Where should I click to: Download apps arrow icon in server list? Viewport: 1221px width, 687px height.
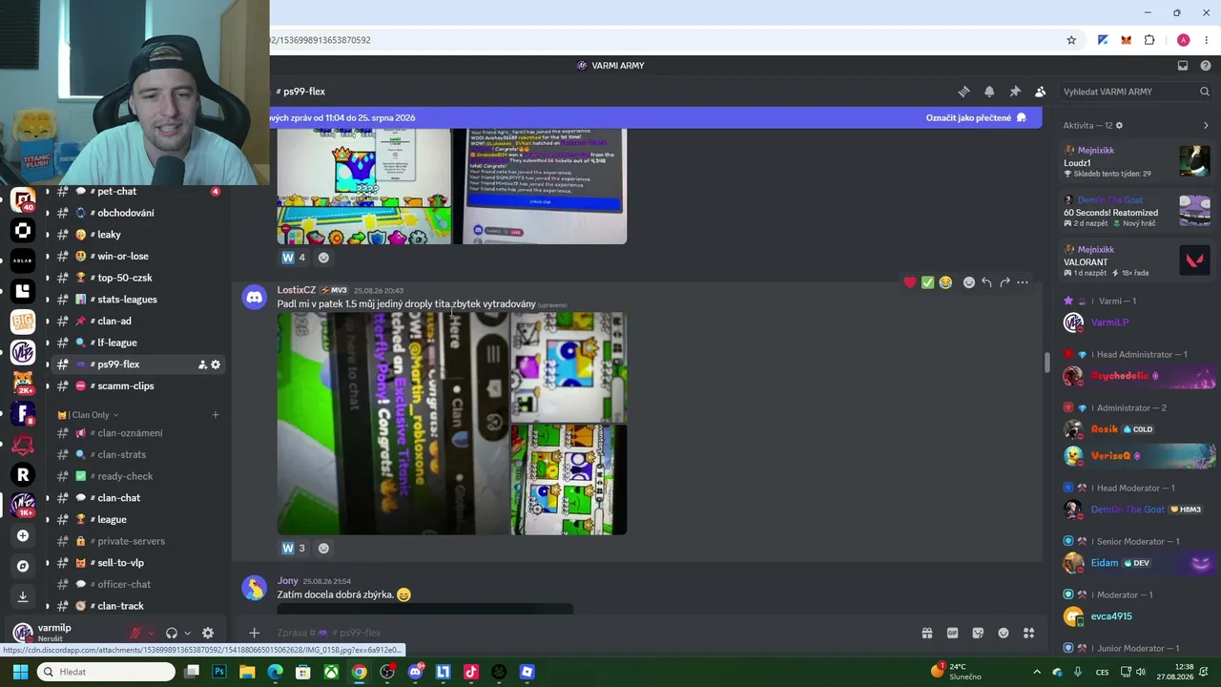pyautogui.click(x=23, y=596)
